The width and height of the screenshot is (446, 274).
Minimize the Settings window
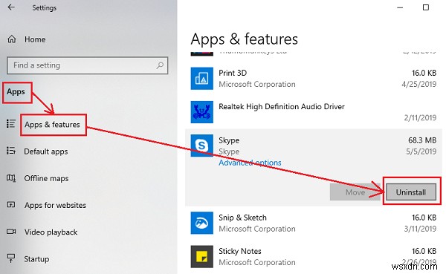tap(400, 7)
